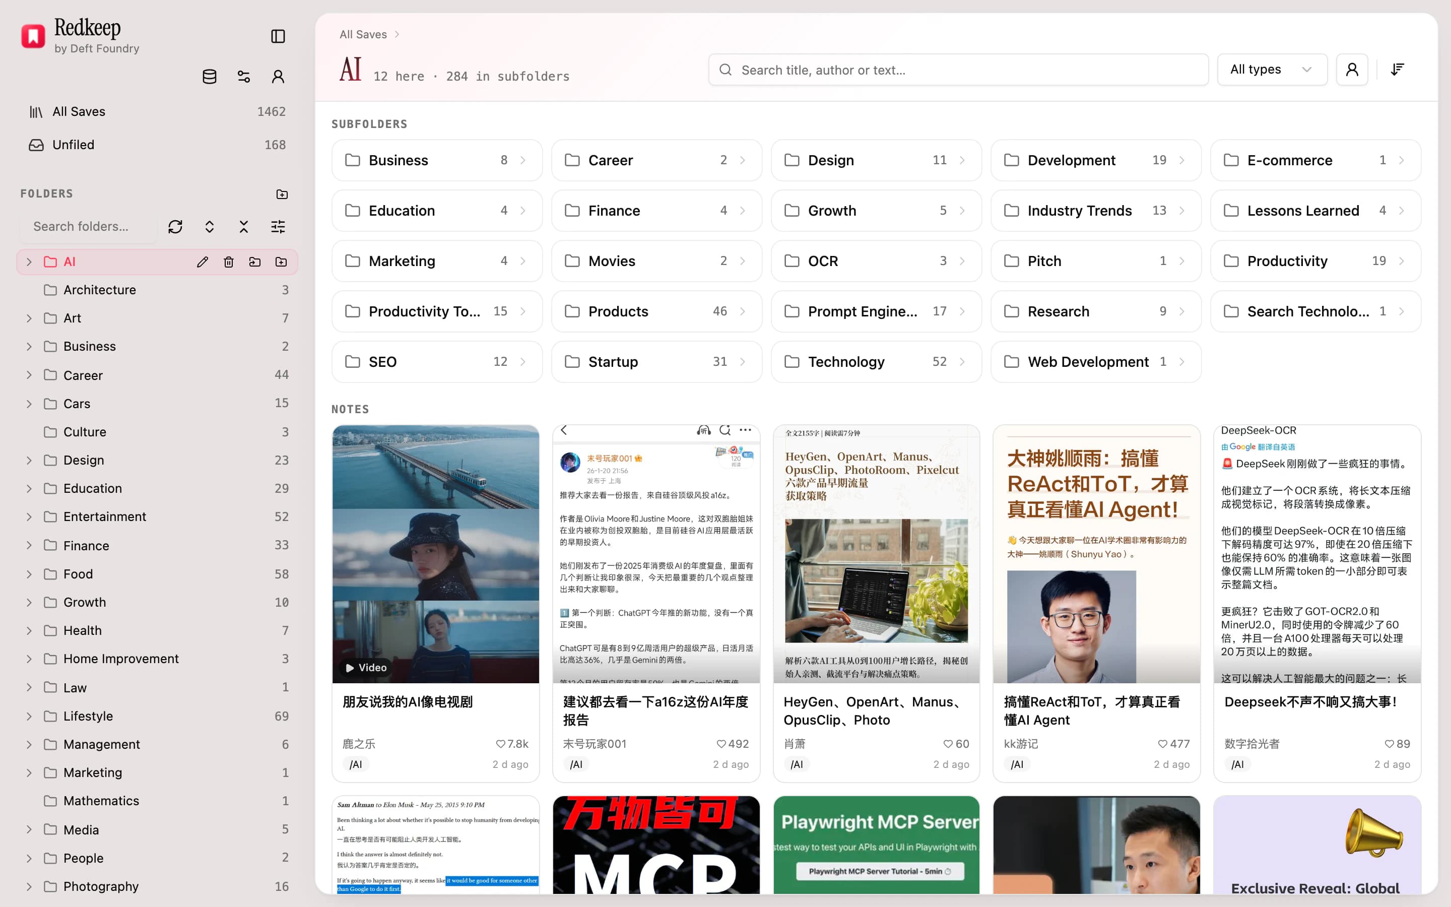This screenshot has height=907, width=1451.
Task: Click the Search folders input
Action: [x=89, y=227]
